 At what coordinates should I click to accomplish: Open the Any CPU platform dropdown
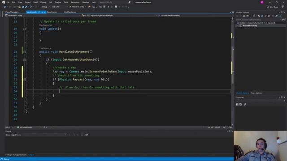(60, 7)
